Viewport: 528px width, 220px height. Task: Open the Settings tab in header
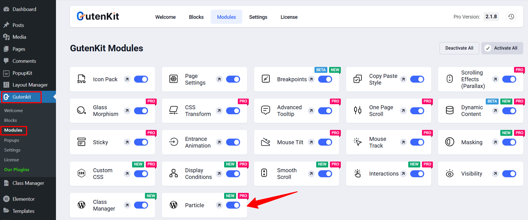(x=258, y=17)
